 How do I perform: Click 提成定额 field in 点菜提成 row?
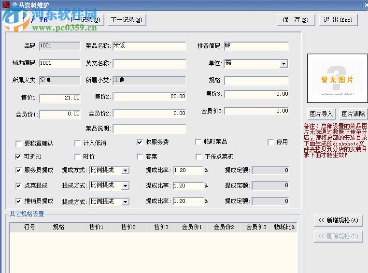click(x=270, y=186)
